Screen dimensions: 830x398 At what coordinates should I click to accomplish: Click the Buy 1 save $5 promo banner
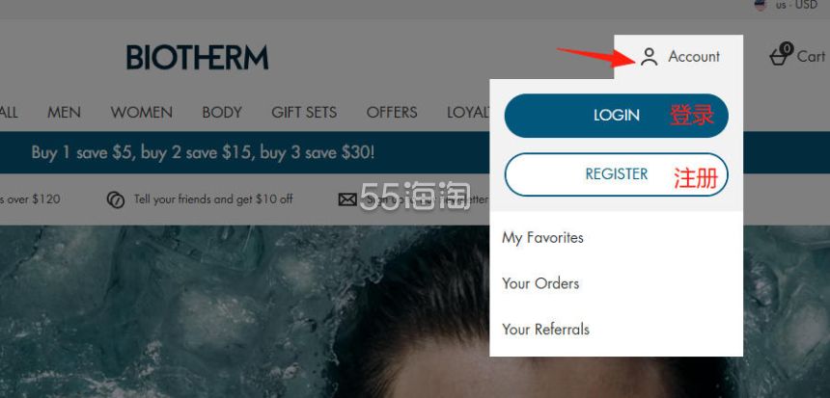203,153
